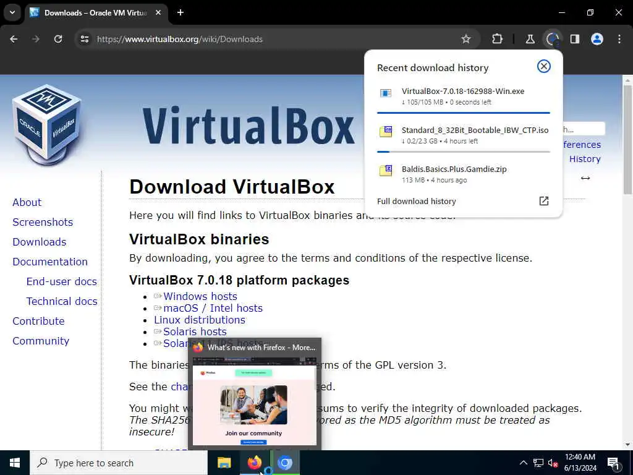The width and height of the screenshot is (633, 475).
Task: Open the Documentation sidebar link
Action: point(50,262)
